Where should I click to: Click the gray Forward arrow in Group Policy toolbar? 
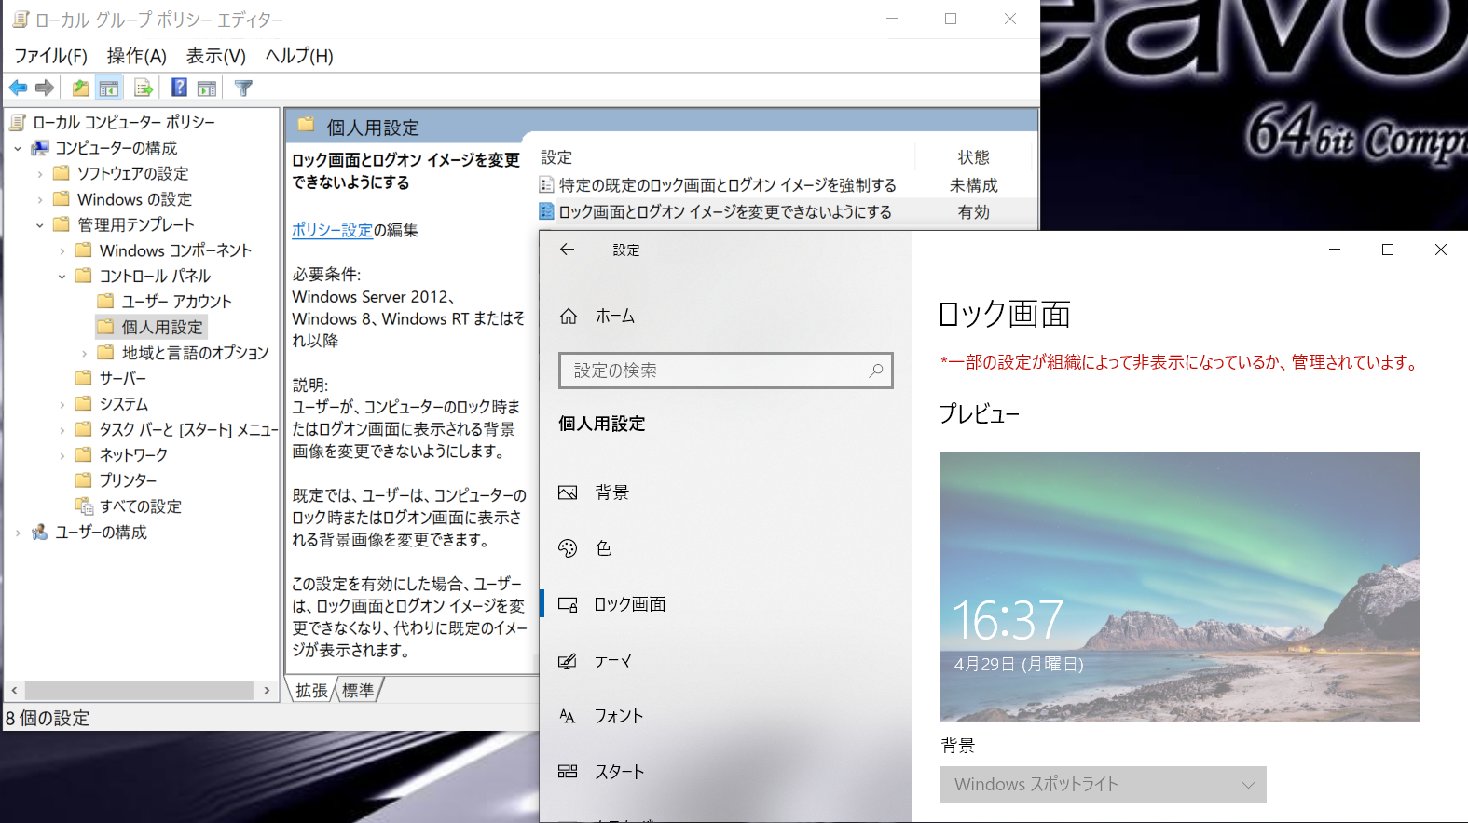pyautogui.click(x=45, y=88)
